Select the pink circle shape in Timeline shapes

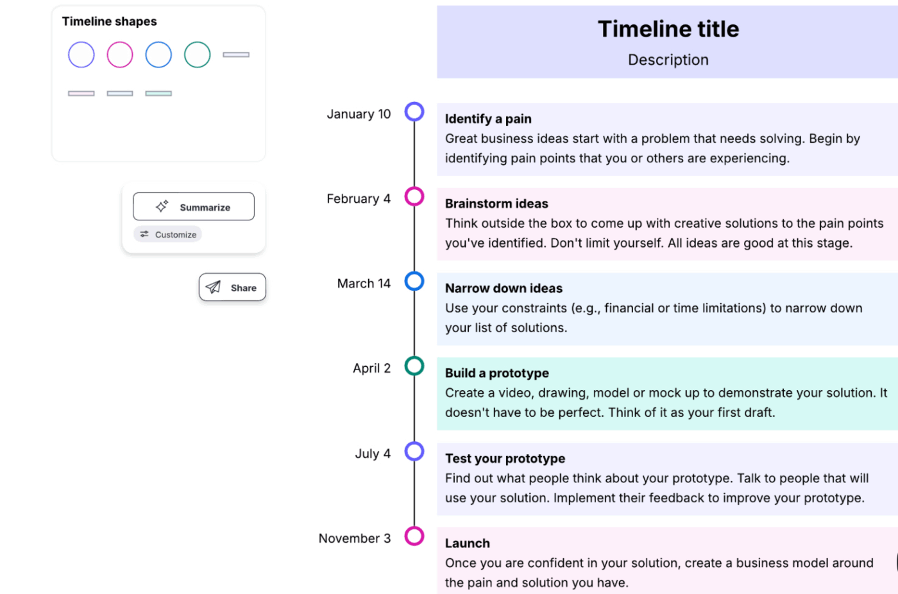(x=120, y=55)
